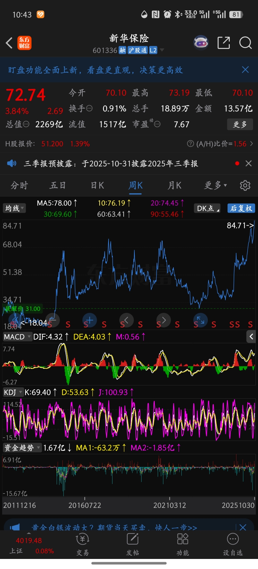
Task: Close the 盯盘功能 banner
Action: coord(245,70)
